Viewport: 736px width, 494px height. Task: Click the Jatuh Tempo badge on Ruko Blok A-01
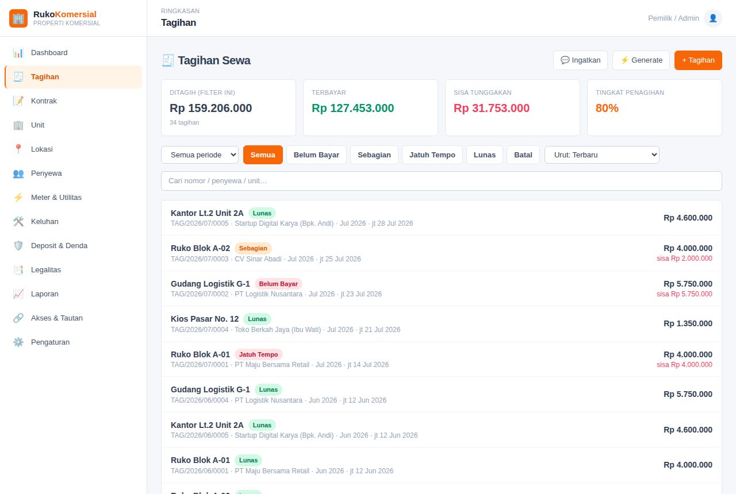tap(259, 354)
